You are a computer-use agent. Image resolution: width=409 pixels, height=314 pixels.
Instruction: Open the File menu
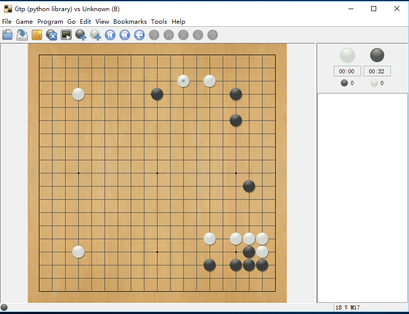coord(7,22)
